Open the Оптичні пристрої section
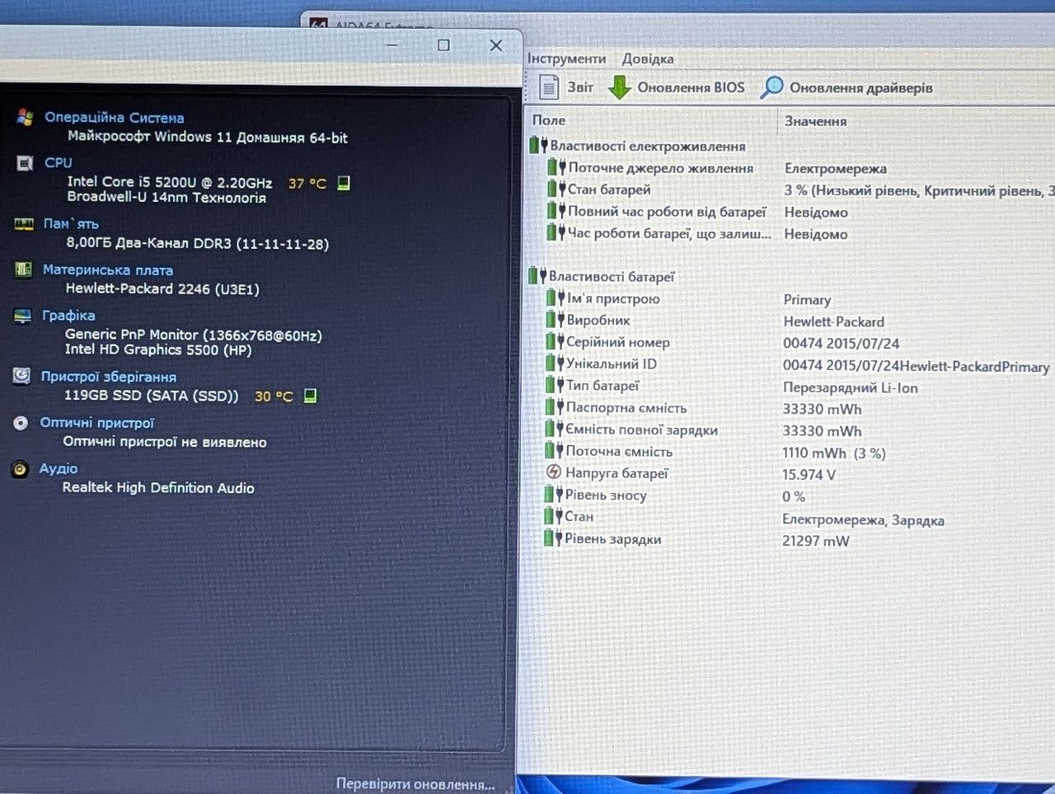Image resolution: width=1055 pixels, height=794 pixels. (x=97, y=422)
